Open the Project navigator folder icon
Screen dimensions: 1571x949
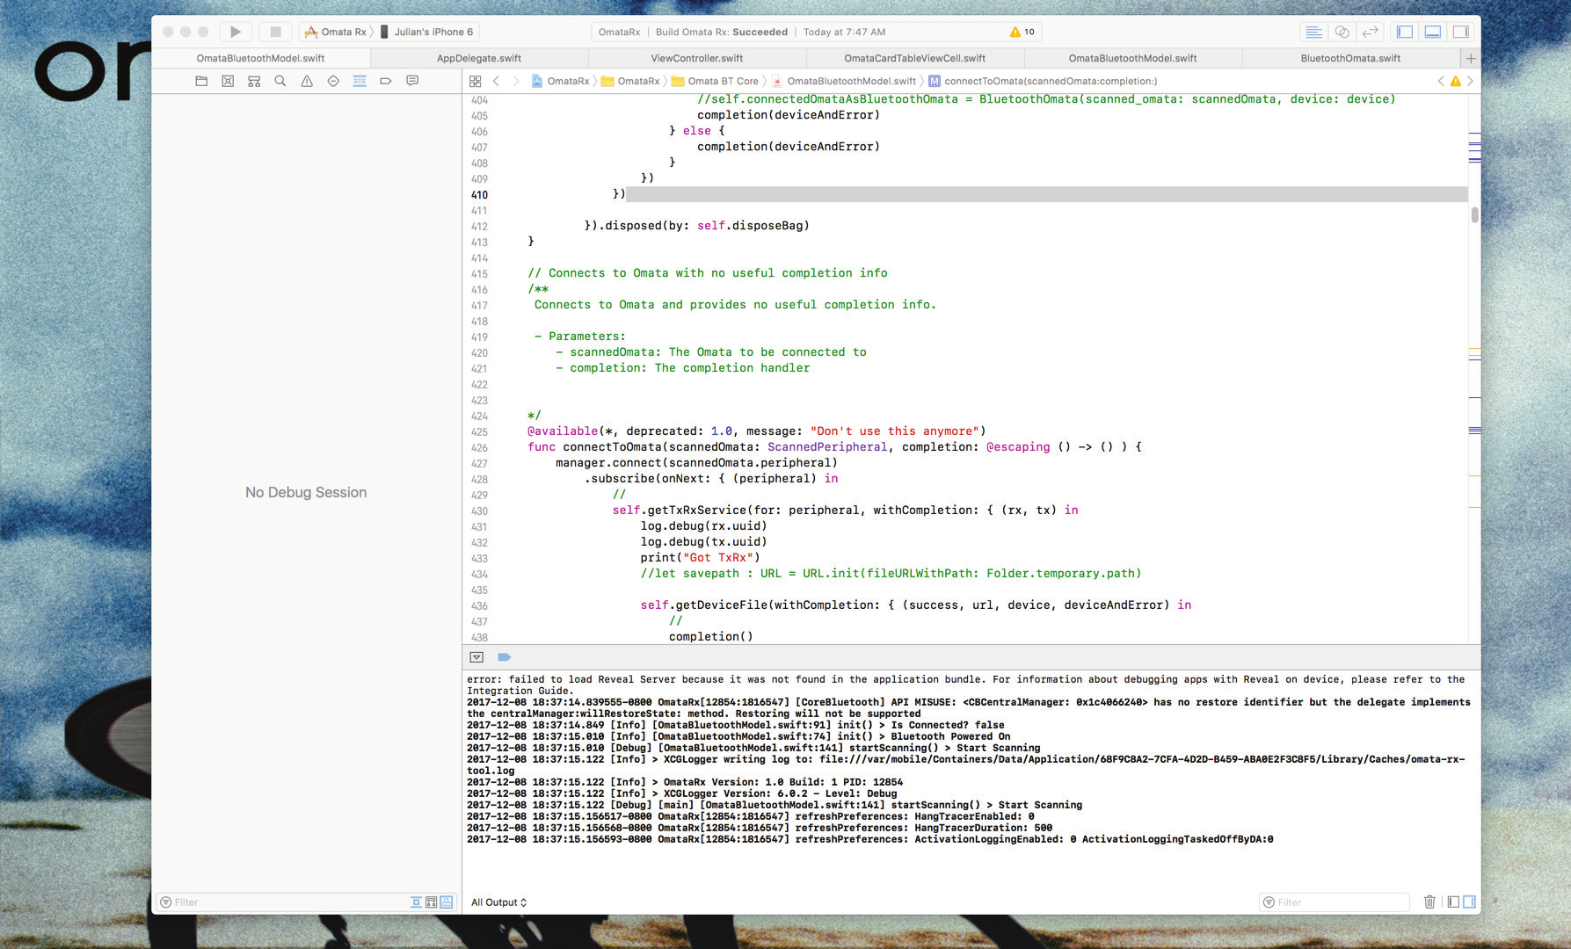coord(201,81)
